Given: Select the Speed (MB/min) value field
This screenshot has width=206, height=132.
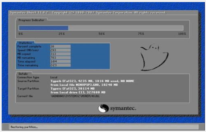Looking at the screenshot, I should 60,50.
